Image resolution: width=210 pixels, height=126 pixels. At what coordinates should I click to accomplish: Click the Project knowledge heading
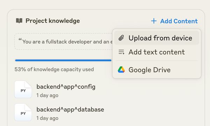click(x=52, y=21)
